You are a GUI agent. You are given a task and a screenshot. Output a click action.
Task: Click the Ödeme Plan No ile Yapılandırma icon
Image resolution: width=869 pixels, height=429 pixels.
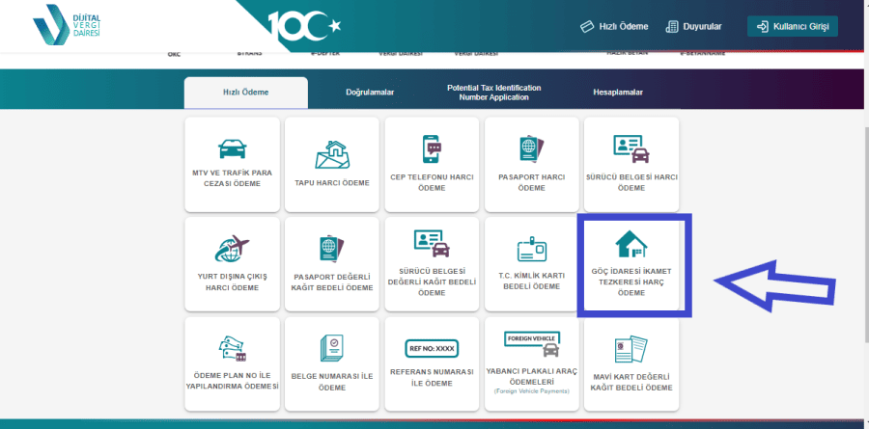233,349
